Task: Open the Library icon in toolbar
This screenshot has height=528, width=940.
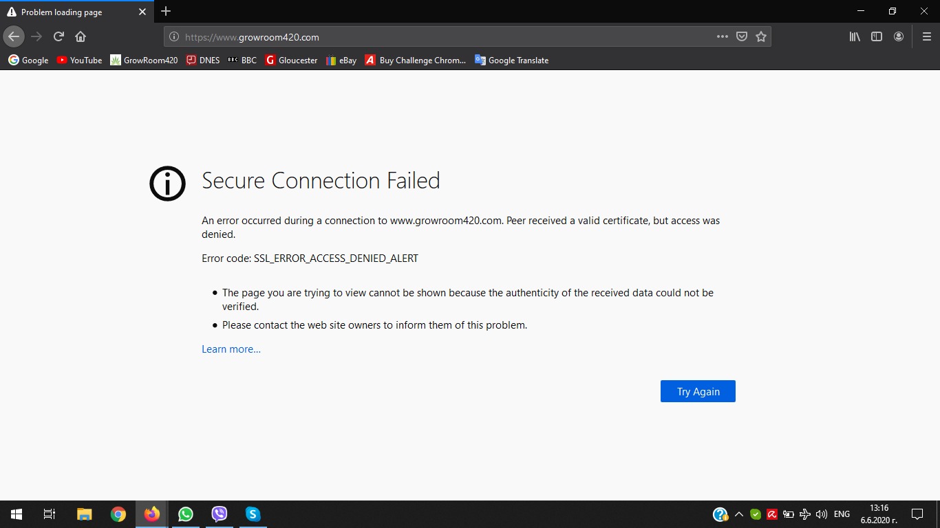Action: tap(855, 36)
